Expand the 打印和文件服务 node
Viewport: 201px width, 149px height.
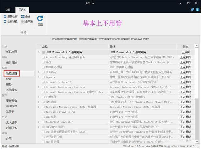point(39,127)
